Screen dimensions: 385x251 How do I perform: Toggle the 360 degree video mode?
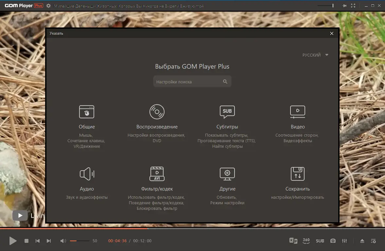coord(306,241)
